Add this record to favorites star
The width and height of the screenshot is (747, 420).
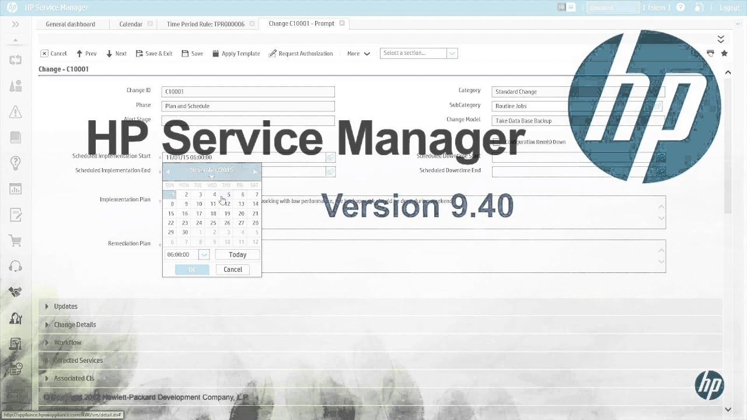(x=724, y=53)
